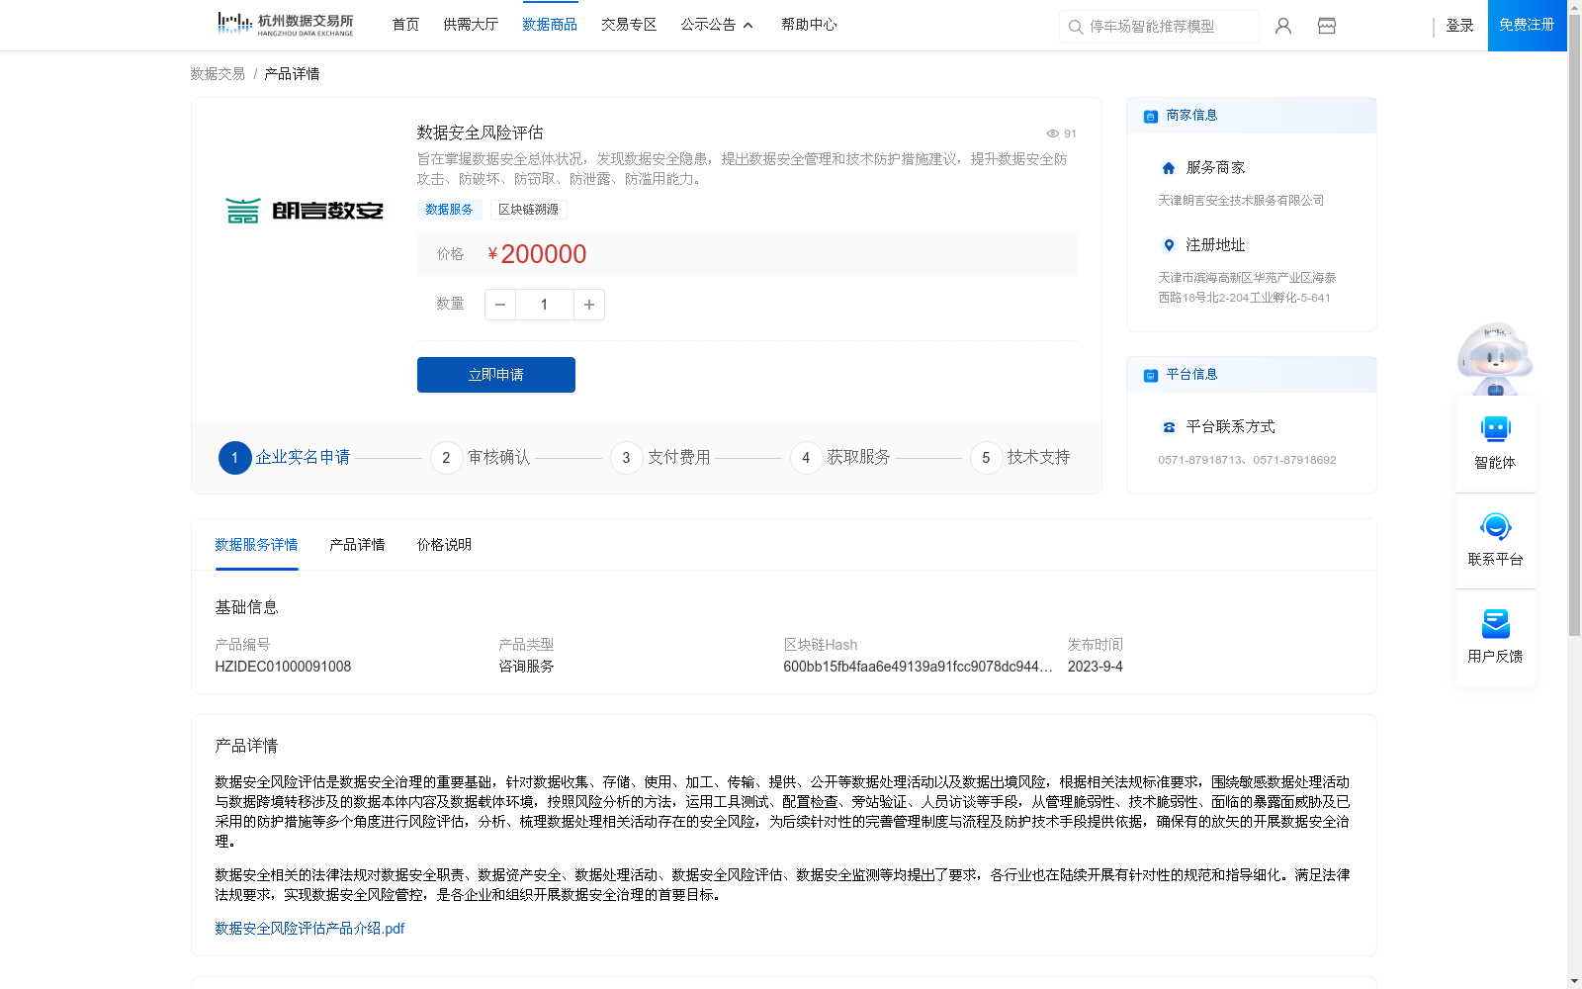Click the 数据服务 tag

pos(449,210)
